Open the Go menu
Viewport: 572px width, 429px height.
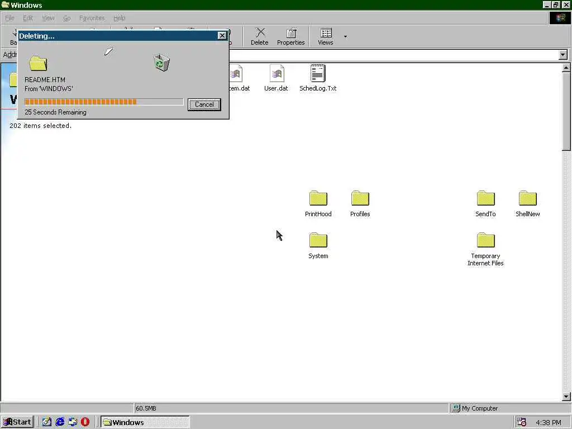coord(67,18)
